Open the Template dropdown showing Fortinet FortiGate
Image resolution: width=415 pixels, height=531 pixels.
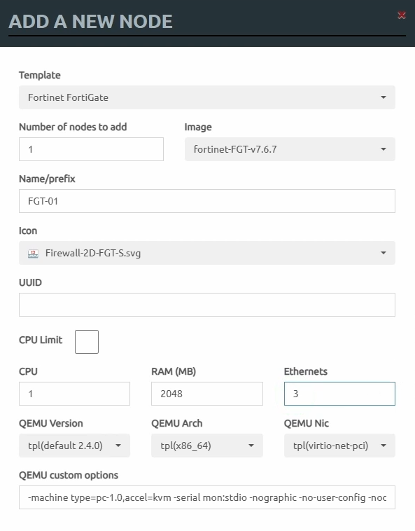(x=207, y=97)
